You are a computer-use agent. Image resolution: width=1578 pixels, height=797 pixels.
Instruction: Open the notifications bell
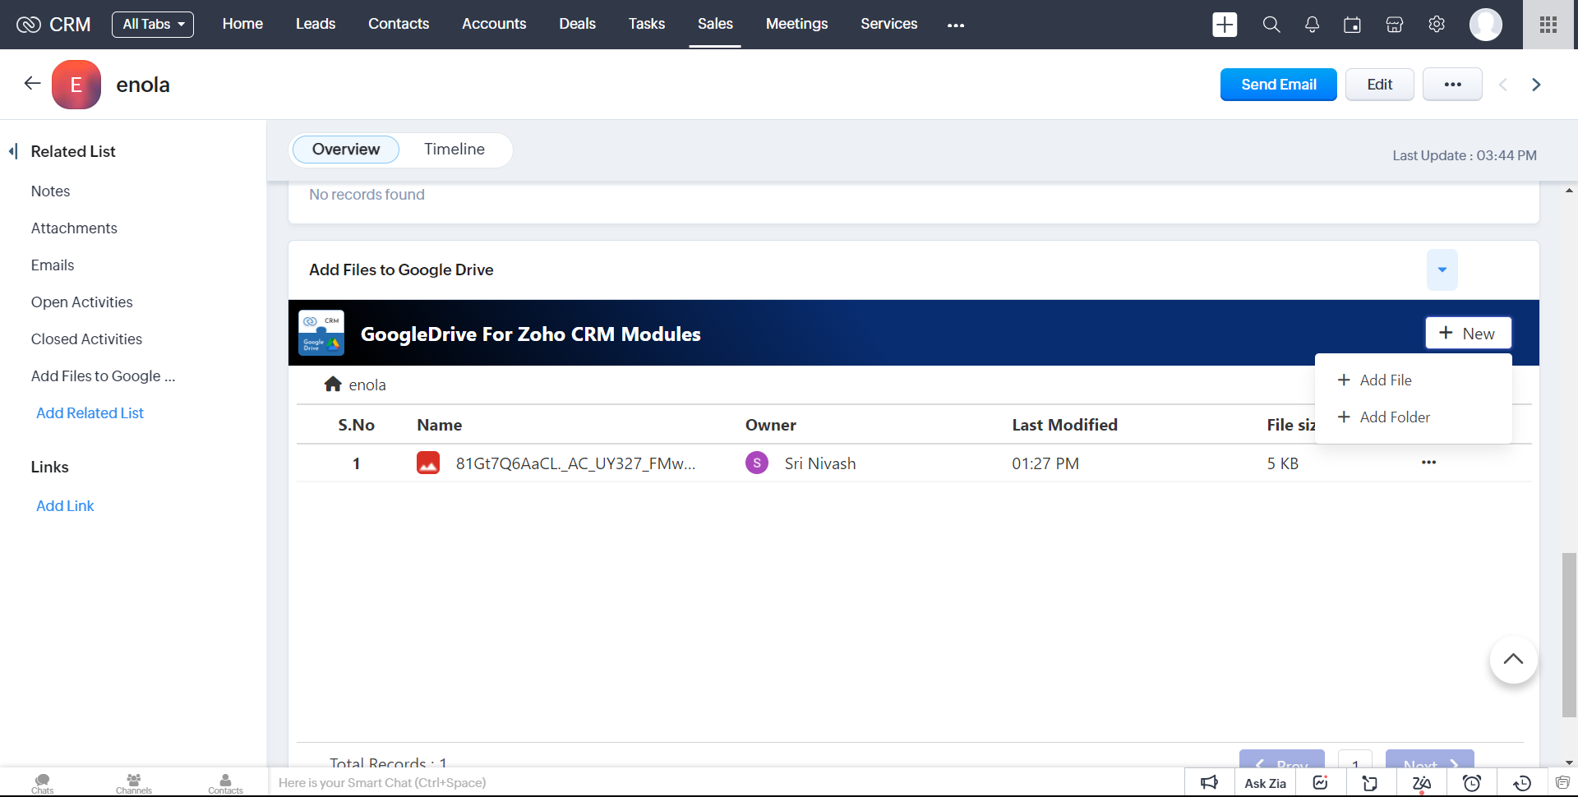(x=1312, y=25)
